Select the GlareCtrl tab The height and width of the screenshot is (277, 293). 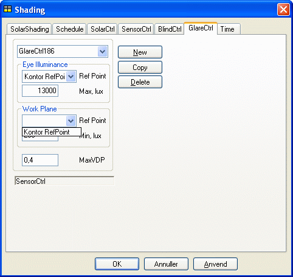tap(201, 28)
